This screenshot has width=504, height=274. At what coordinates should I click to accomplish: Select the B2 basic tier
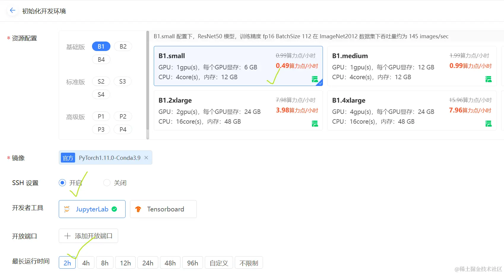click(123, 46)
